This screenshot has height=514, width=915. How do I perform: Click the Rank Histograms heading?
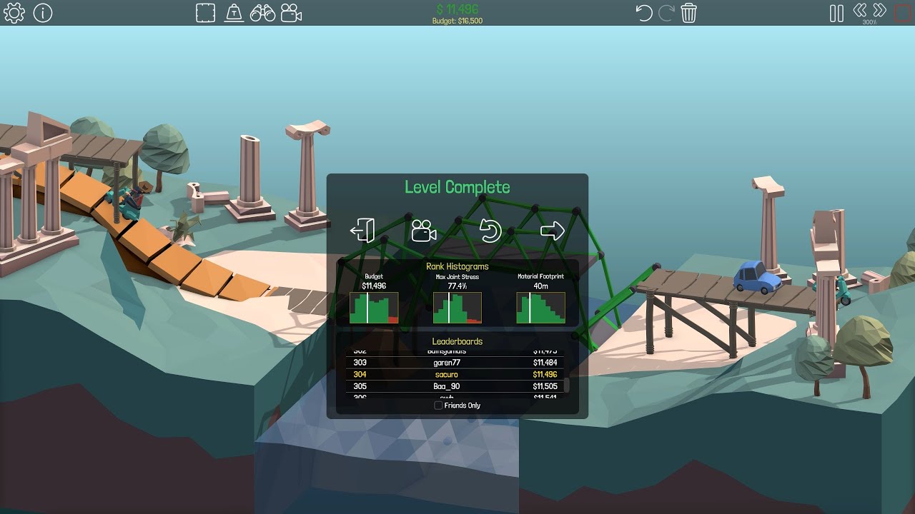(457, 266)
